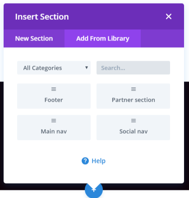Close the Insert Section dialog
The height and width of the screenshot is (198, 189).
pos(169,17)
